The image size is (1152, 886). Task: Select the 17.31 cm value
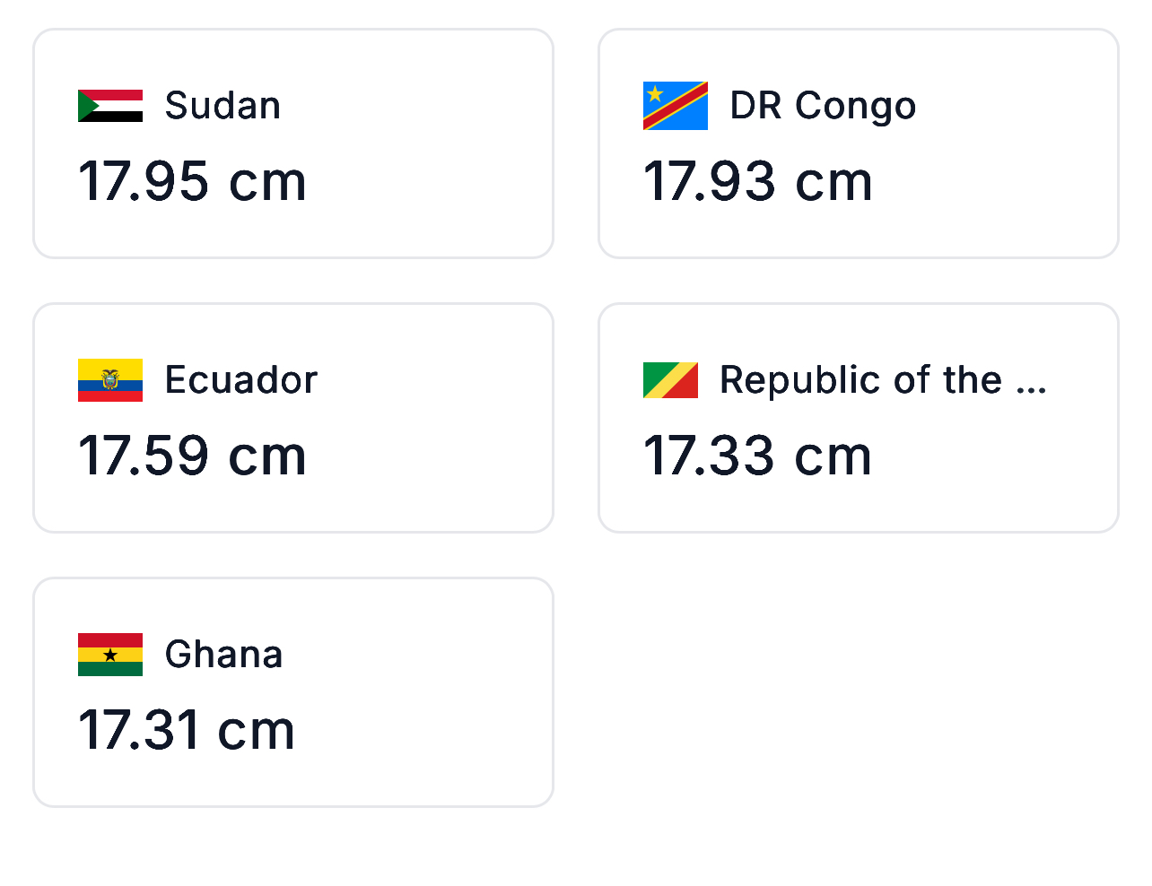pos(187,730)
